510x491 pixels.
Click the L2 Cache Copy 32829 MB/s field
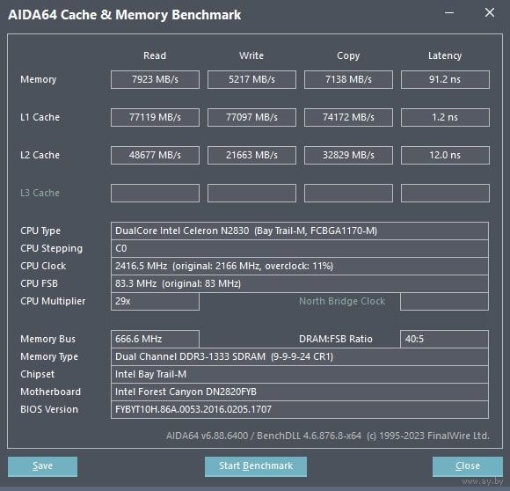[348, 155]
